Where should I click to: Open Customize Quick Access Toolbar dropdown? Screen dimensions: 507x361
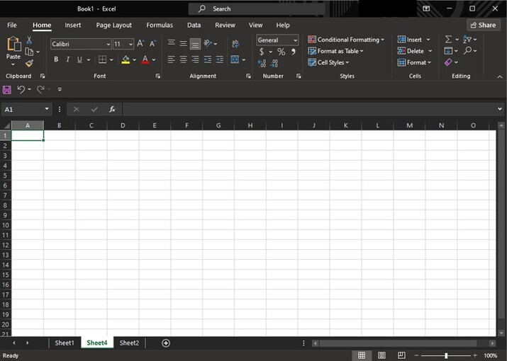pyautogui.click(x=60, y=89)
